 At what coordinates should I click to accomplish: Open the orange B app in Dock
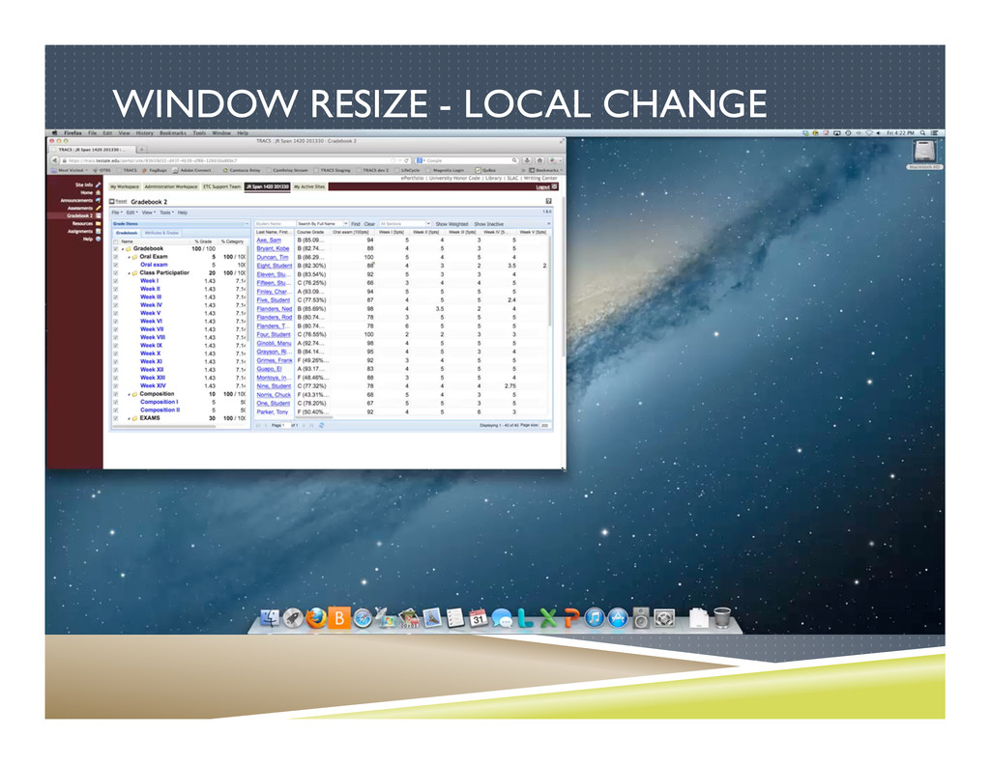[339, 617]
